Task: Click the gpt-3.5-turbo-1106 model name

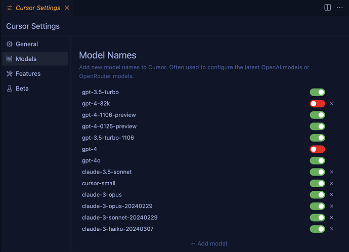Action: pyautogui.click(x=108, y=138)
